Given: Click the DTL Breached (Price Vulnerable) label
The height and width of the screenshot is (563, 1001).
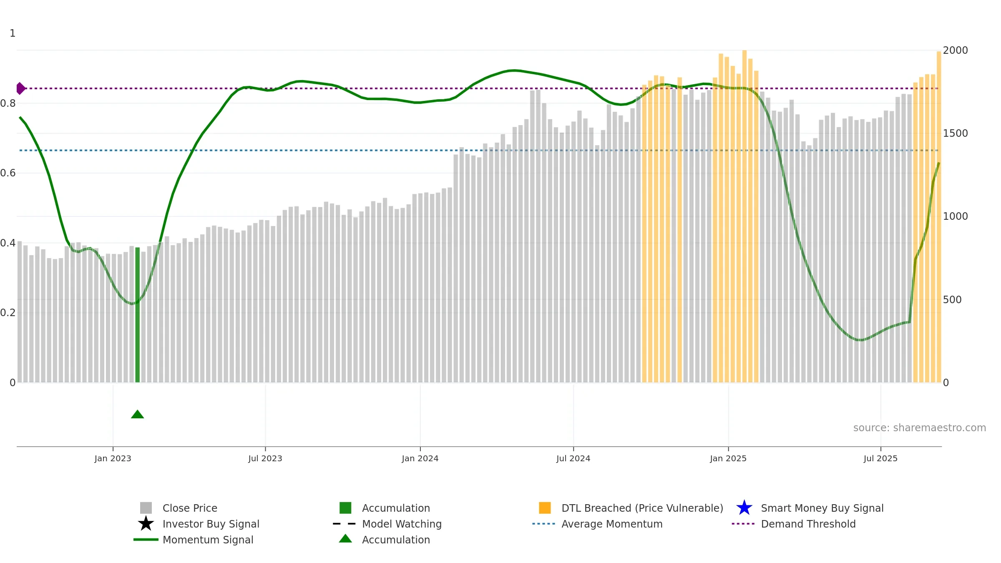Looking at the screenshot, I should [642, 508].
